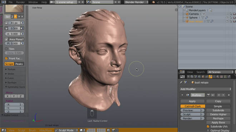Image resolution: width=236 pixels, height=132 pixels.
Task: Open Scene properties tab icon
Action: coord(196,77)
